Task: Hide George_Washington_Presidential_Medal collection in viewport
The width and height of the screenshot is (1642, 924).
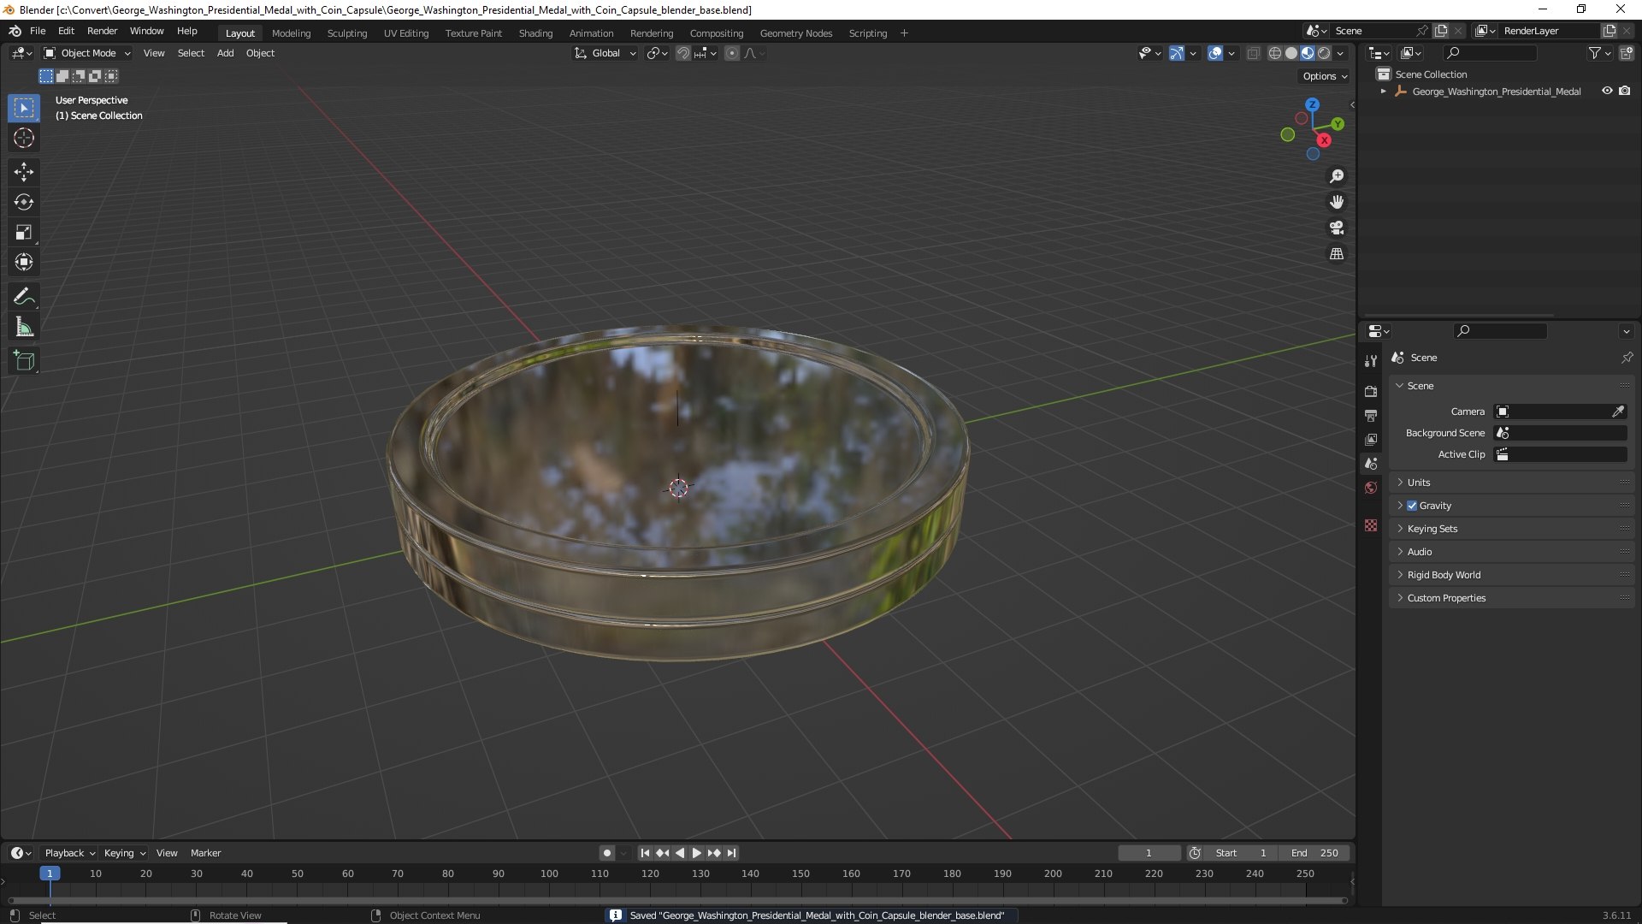Action: pyautogui.click(x=1607, y=91)
